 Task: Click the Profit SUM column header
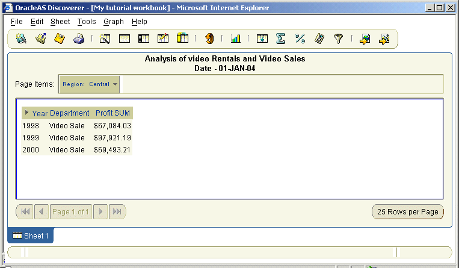tap(112, 113)
